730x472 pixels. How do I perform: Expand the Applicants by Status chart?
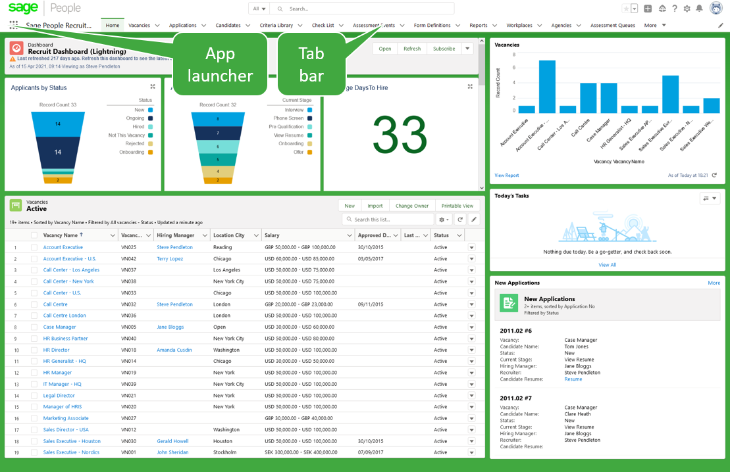point(153,87)
